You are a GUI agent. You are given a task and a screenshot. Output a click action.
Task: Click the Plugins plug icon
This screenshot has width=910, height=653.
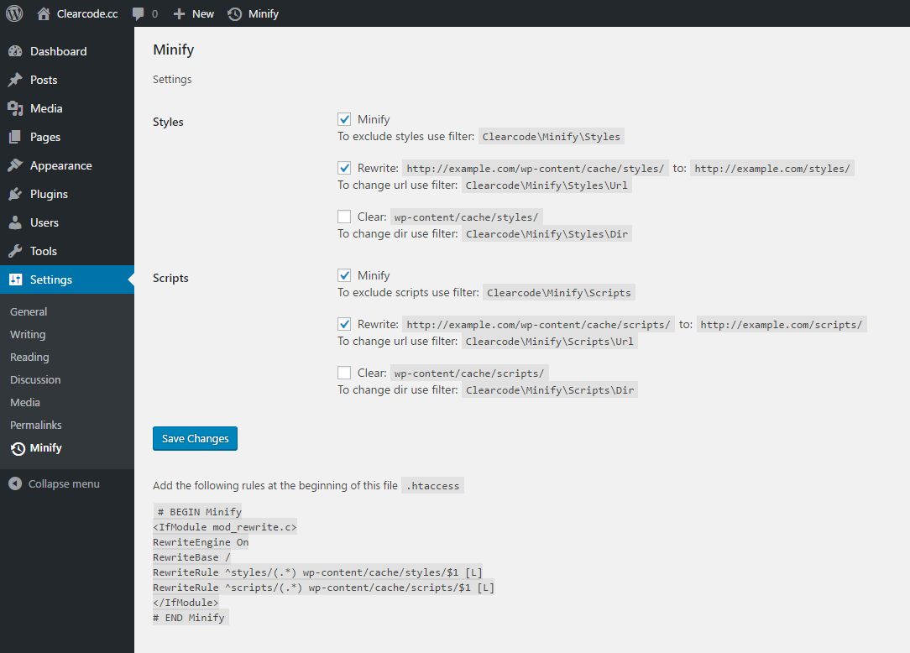click(15, 194)
